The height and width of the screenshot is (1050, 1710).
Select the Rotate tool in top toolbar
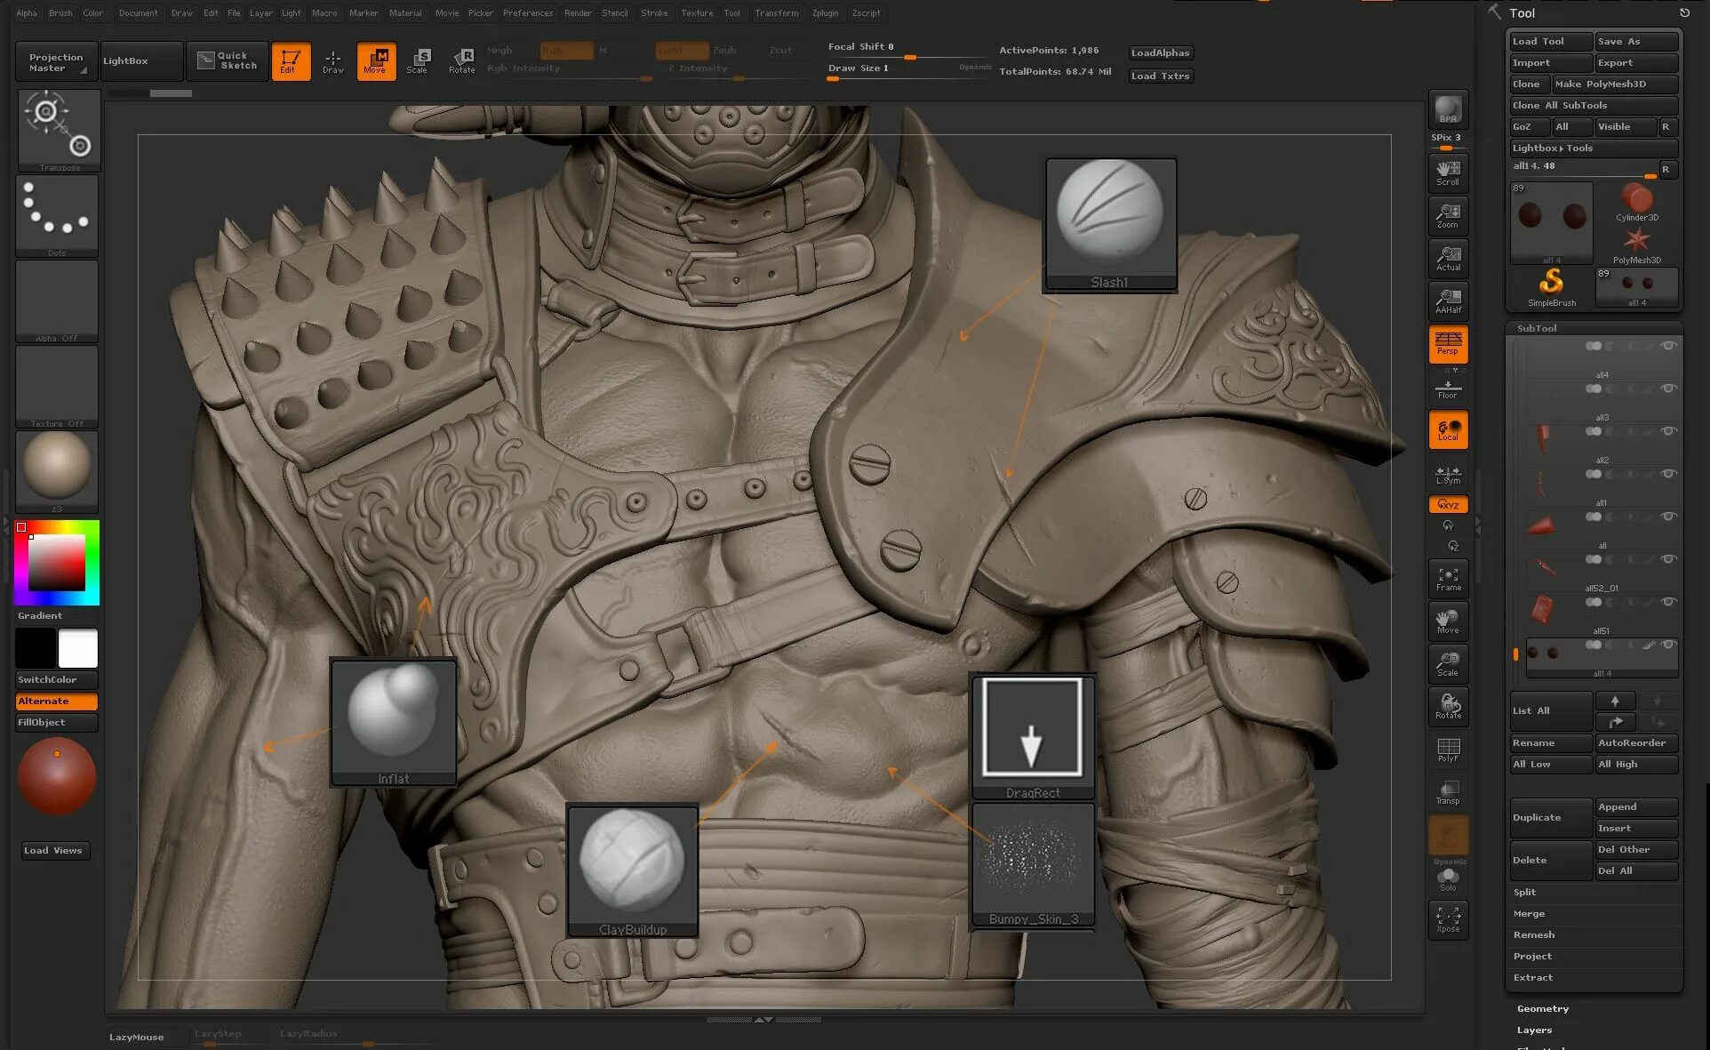461,60
